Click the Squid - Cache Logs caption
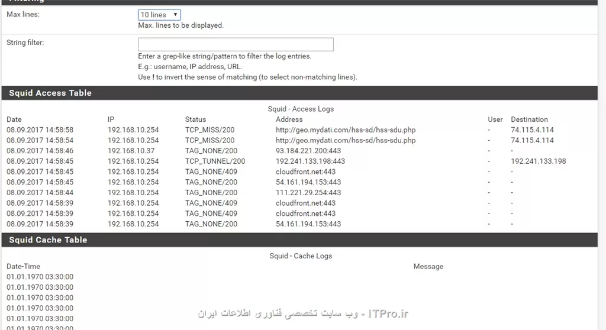The width and height of the screenshot is (606, 330). (x=301, y=256)
